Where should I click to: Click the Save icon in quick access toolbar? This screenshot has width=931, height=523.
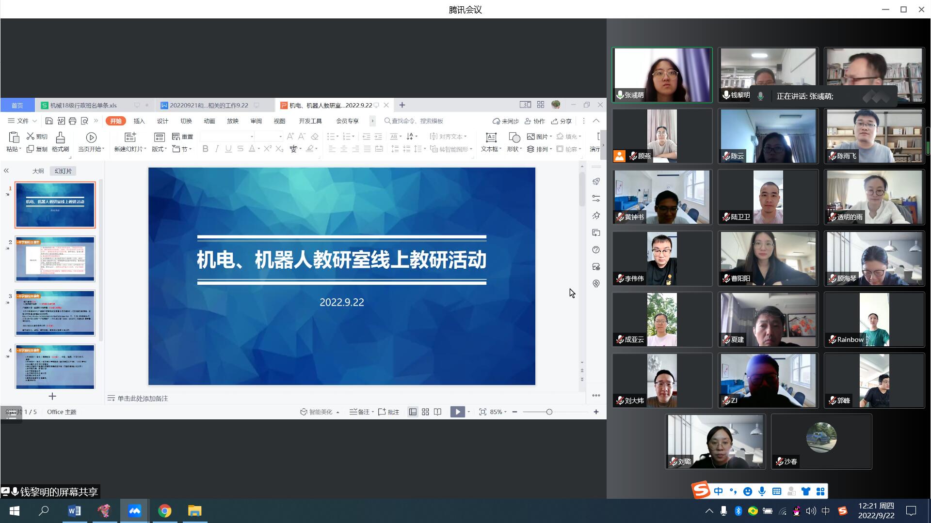pos(49,121)
